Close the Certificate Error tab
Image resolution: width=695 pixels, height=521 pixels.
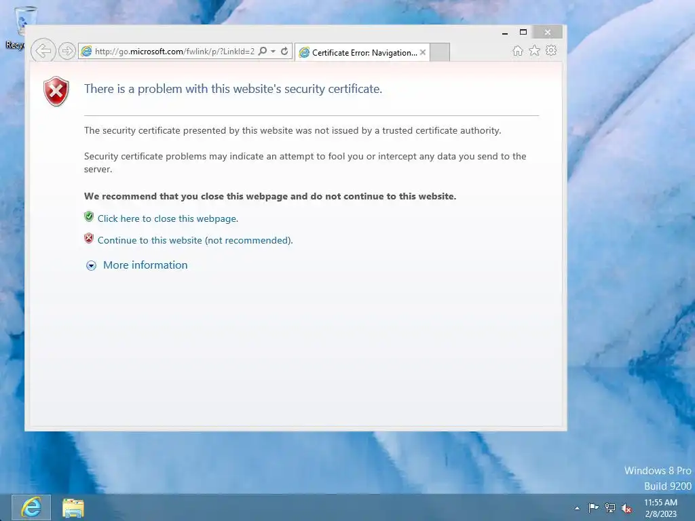click(423, 53)
